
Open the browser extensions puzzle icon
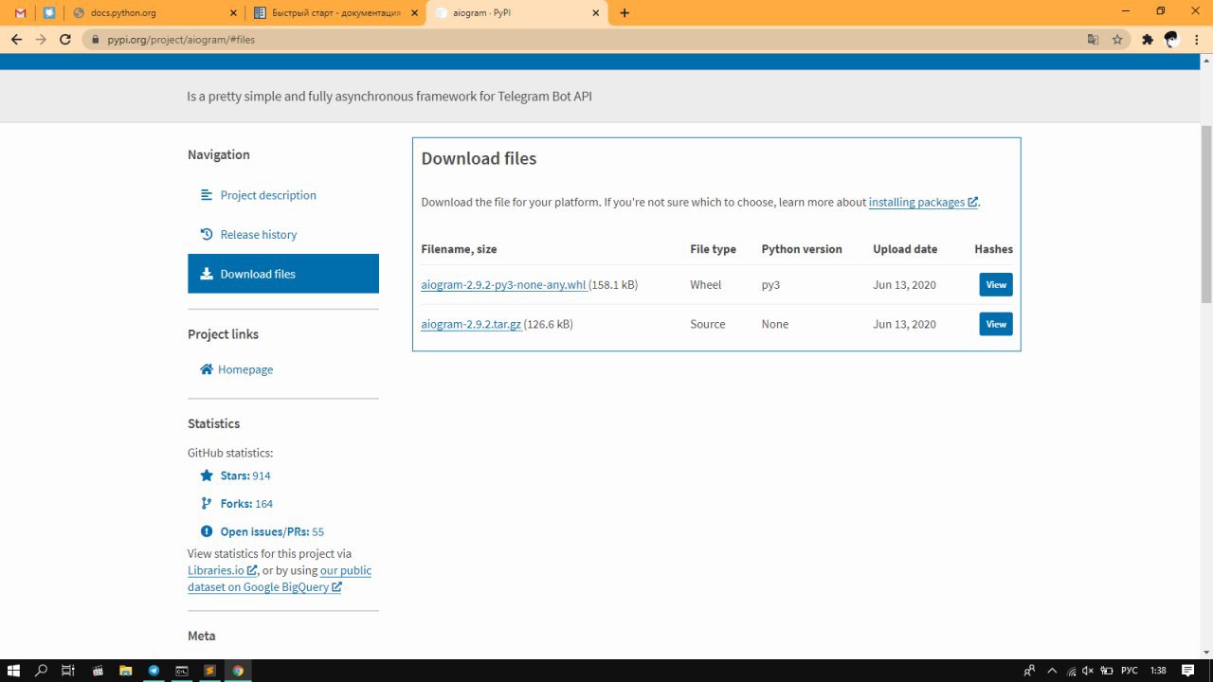1148,40
